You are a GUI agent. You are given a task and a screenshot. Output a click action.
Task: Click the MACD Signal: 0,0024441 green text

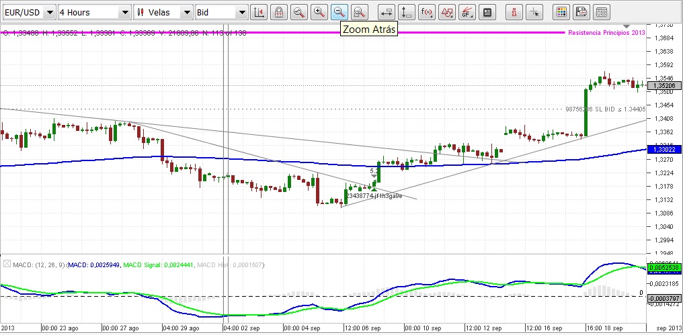(x=159, y=265)
